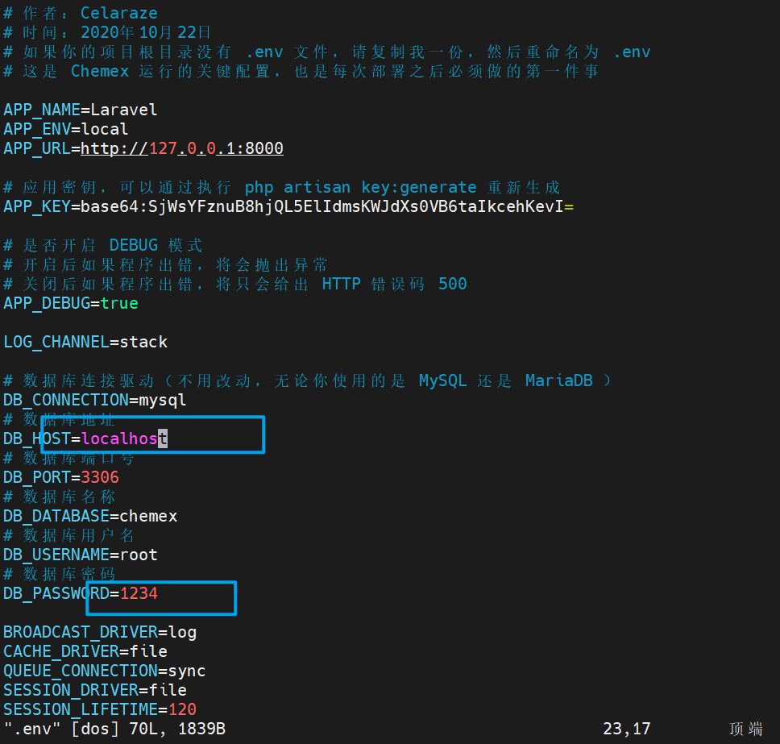
Task: Click the SESSION_LIFETIME=120 line
Action: pyautogui.click(x=100, y=709)
